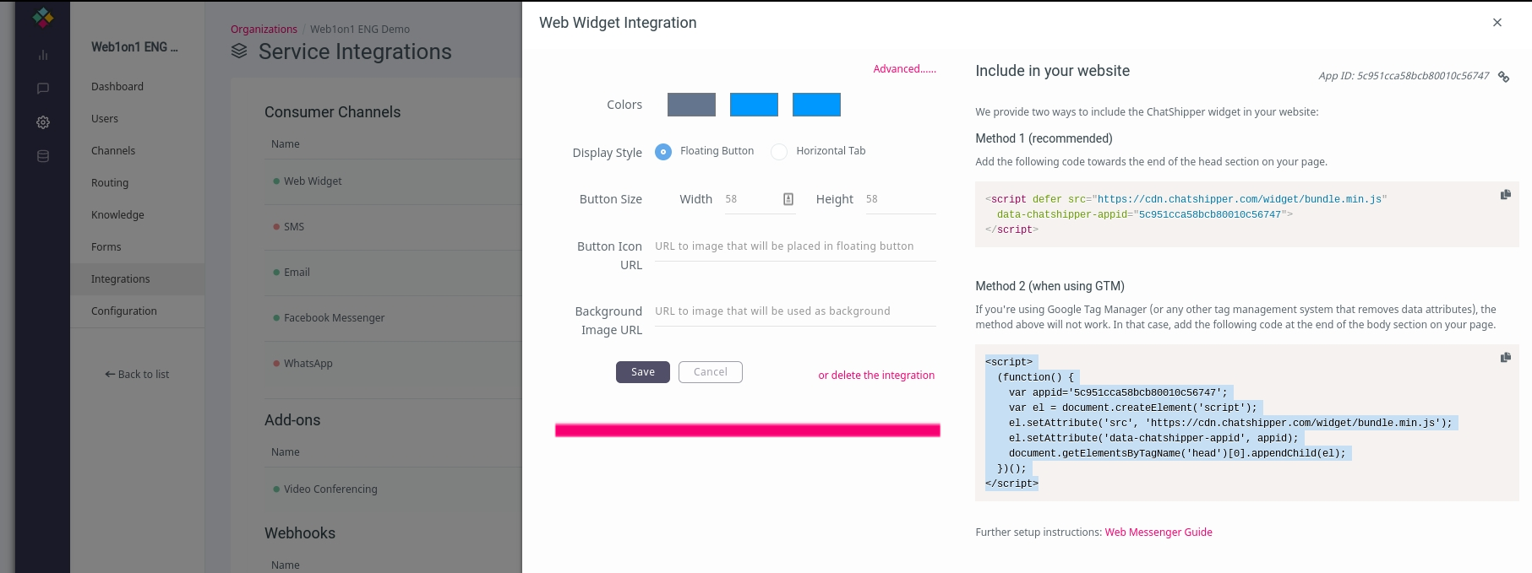Screen dimensions: 1532x573
Task: Open the Web Widget channel row
Action: point(393,181)
